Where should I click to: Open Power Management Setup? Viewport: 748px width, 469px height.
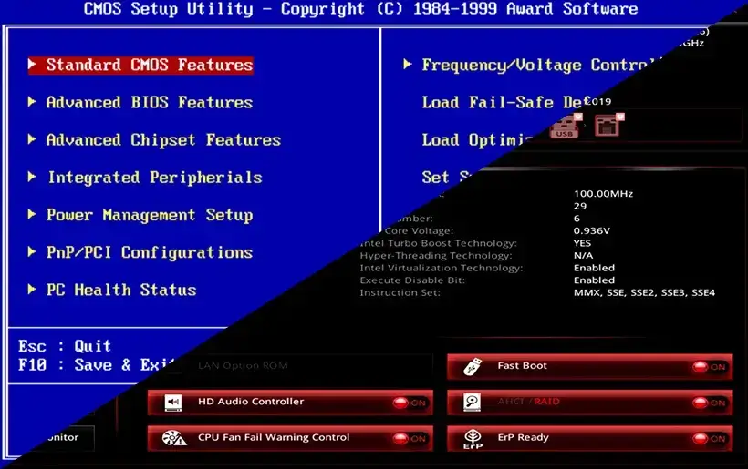[150, 215]
